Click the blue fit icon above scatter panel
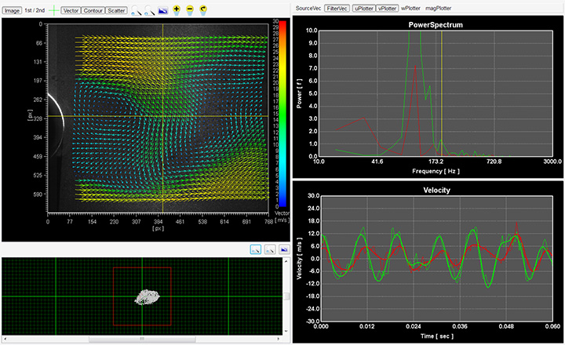Image resolution: width=565 pixels, height=345 pixels. 284,249
